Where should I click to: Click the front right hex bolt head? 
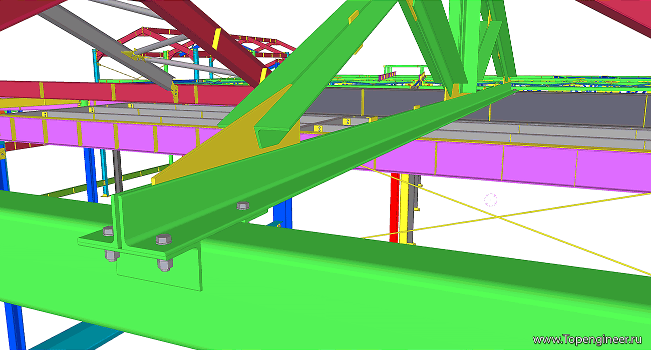[163, 239]
